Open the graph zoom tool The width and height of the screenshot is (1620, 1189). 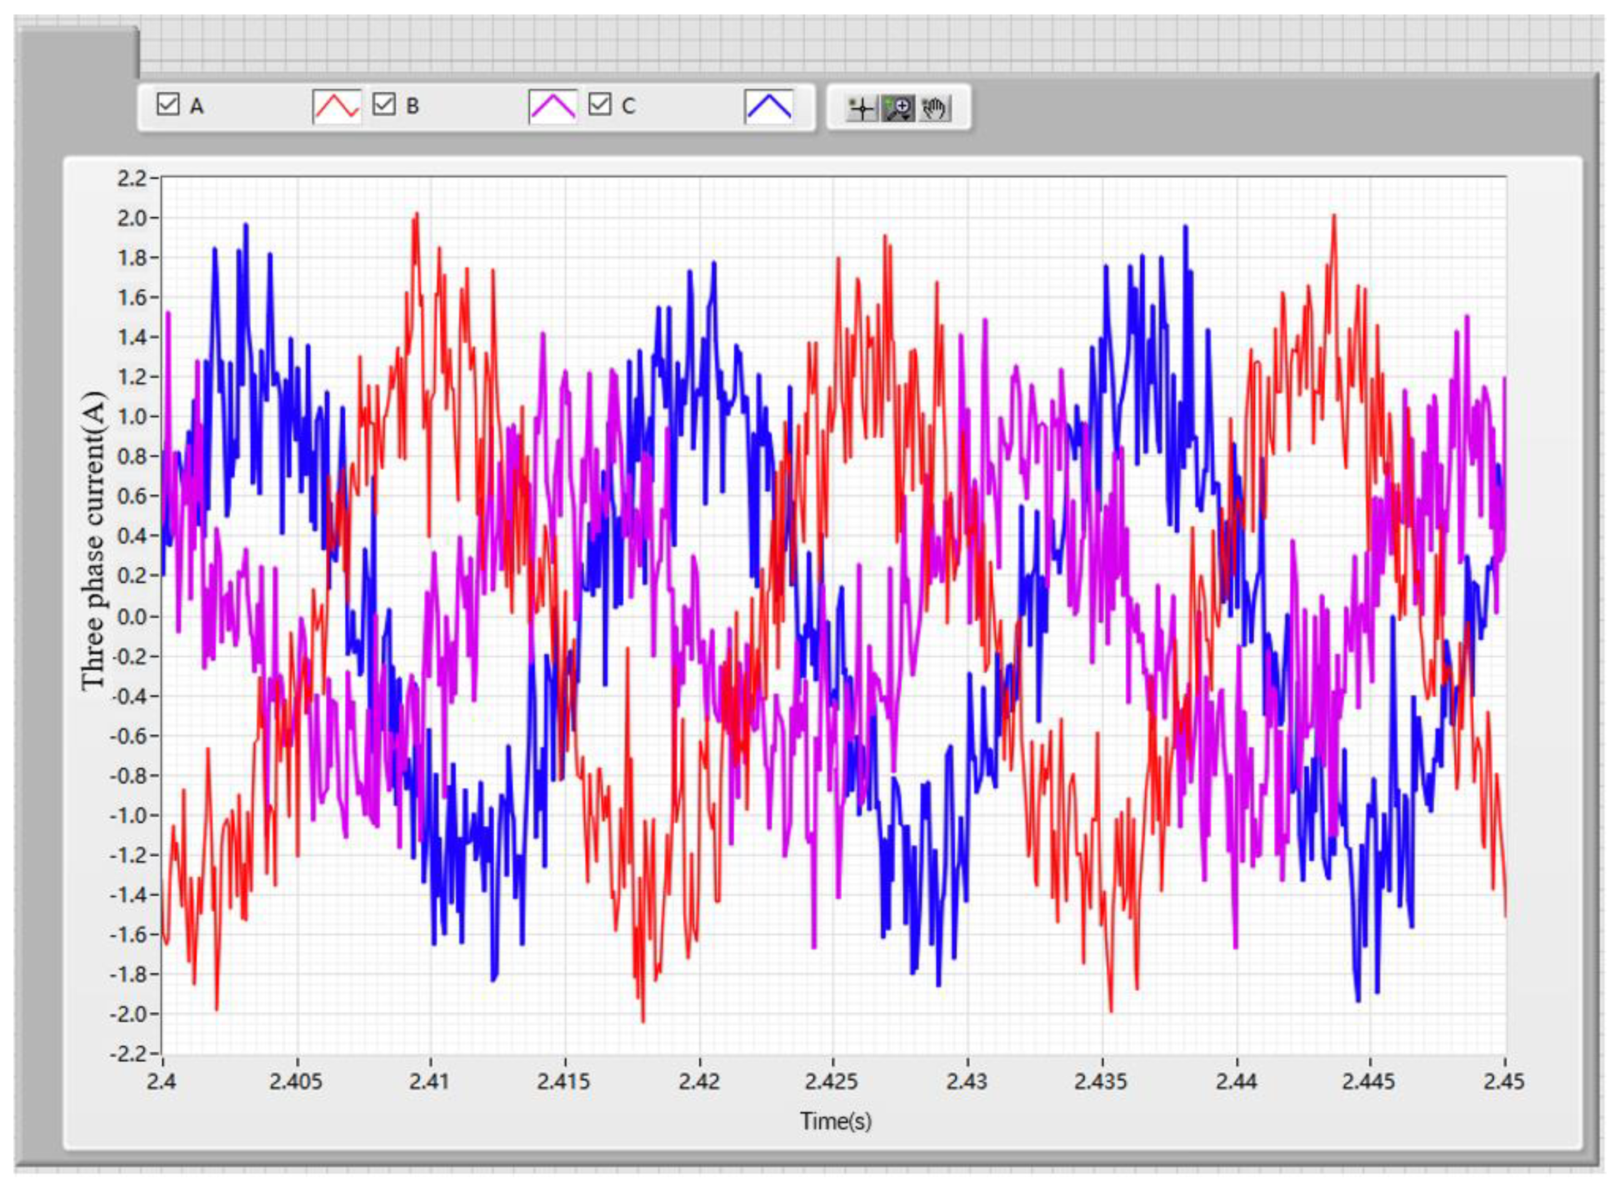(x=898, y=109)
